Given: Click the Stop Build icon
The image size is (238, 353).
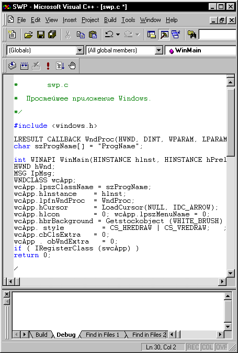Looking at the screenshot, I should point(36,66).
